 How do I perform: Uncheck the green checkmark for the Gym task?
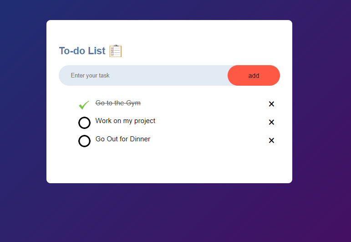pos(84,105)
